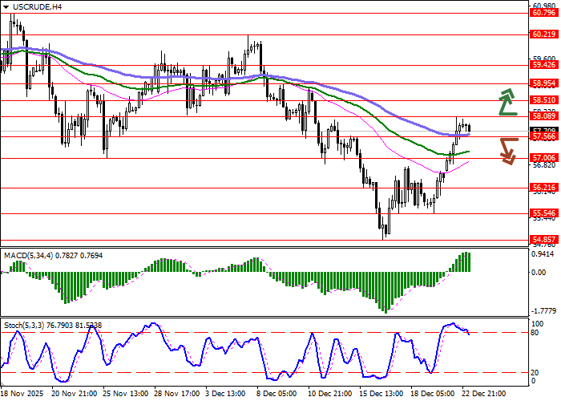This screenshot has height=401, width=561.
Task: Click the Stochastic 20 level label
Action: click(535, 373)
